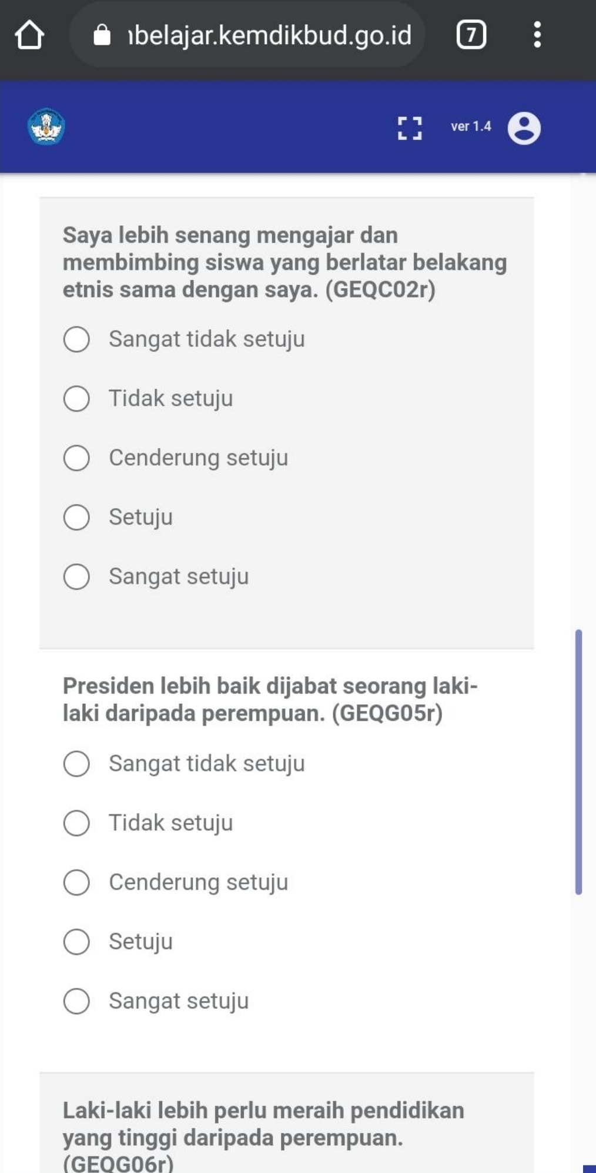Viewport: 596px width, 1173px height.
Task: Pick "Setuju" for the ethnic background question
Action: click(x=76, y=517)
